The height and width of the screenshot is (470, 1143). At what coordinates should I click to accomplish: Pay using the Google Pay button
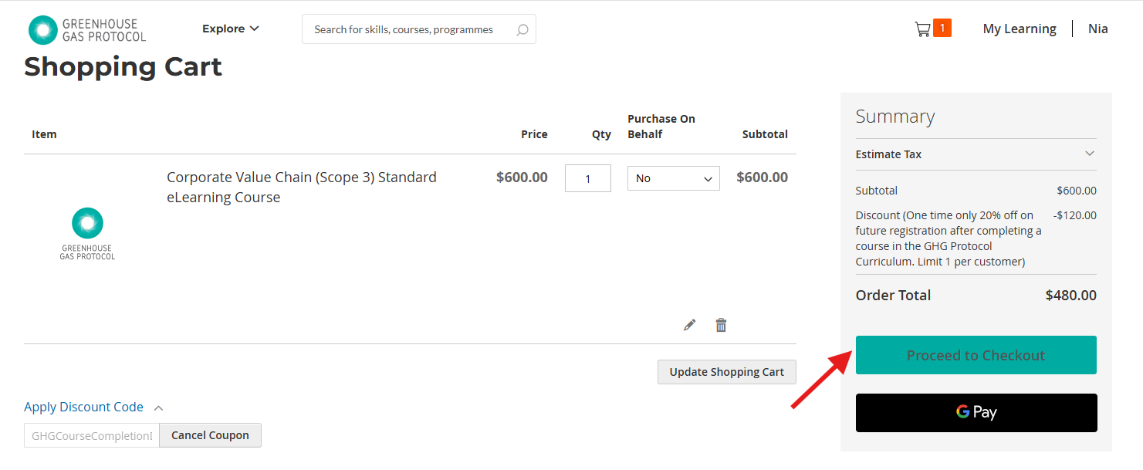coord(976,412)
